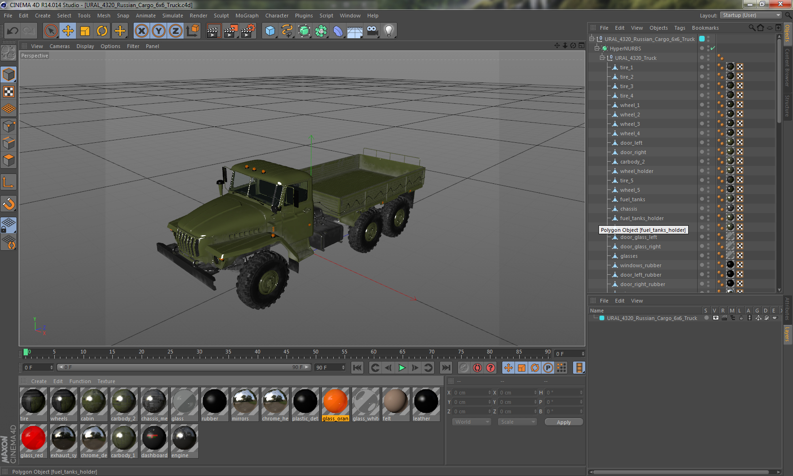
Task: Select the glass_orange material swatch
Action: tap(336, 404)
